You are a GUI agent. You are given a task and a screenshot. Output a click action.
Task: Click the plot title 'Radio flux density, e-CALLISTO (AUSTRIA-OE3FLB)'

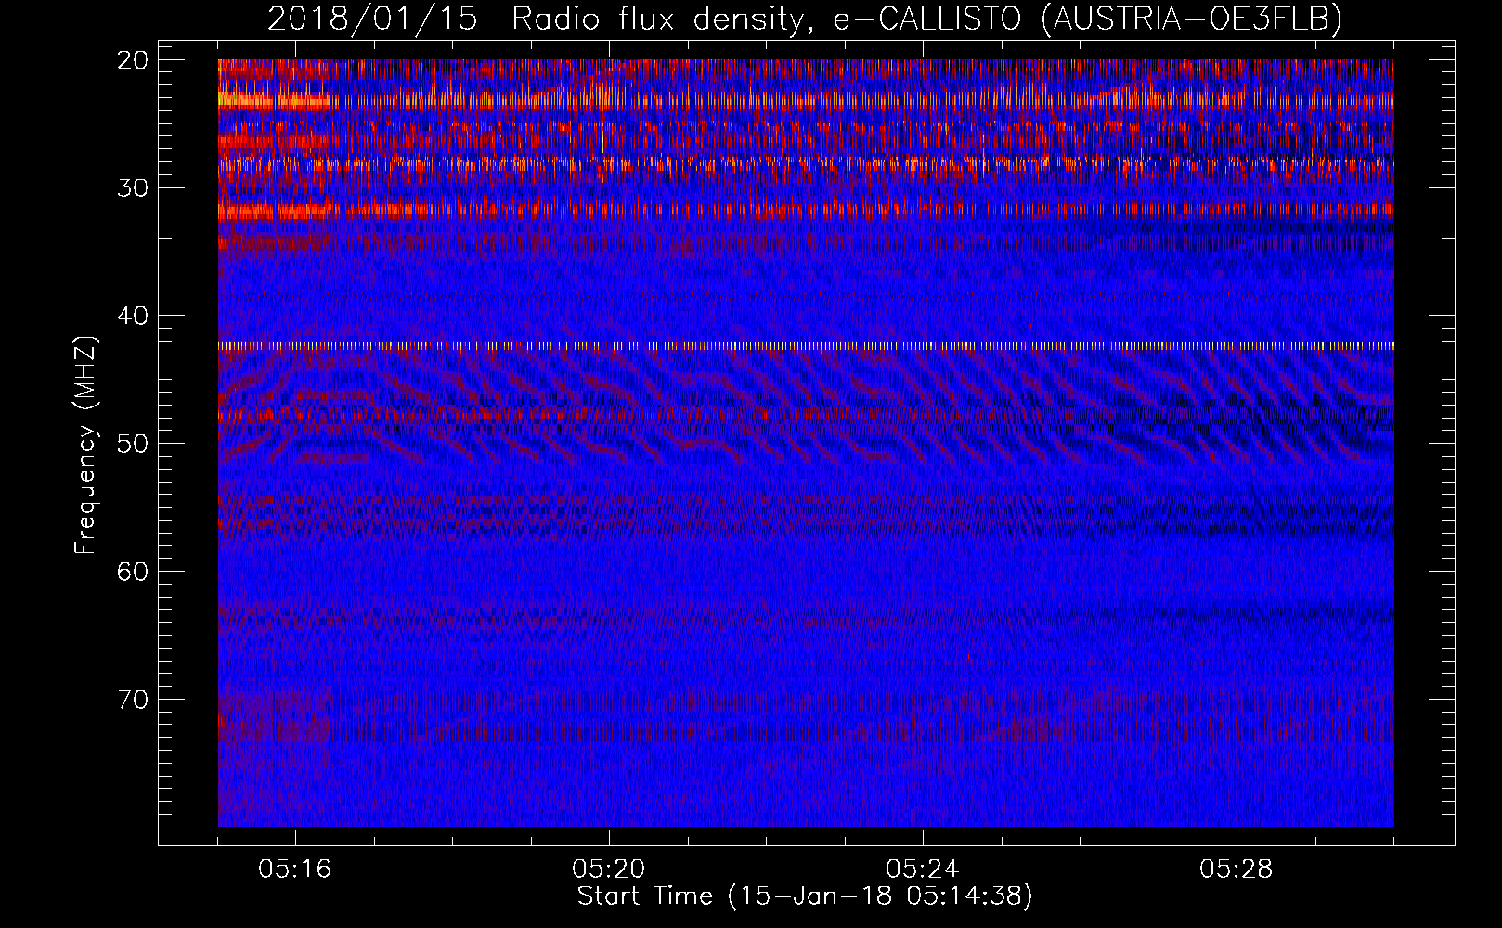pos(926,19)
